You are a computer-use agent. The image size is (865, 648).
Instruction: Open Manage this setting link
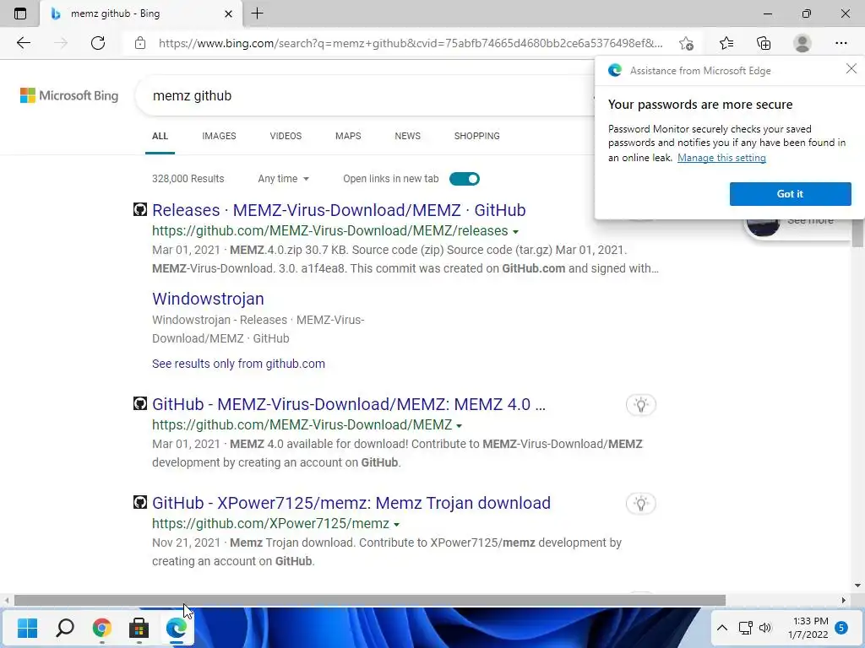[721, 158]
